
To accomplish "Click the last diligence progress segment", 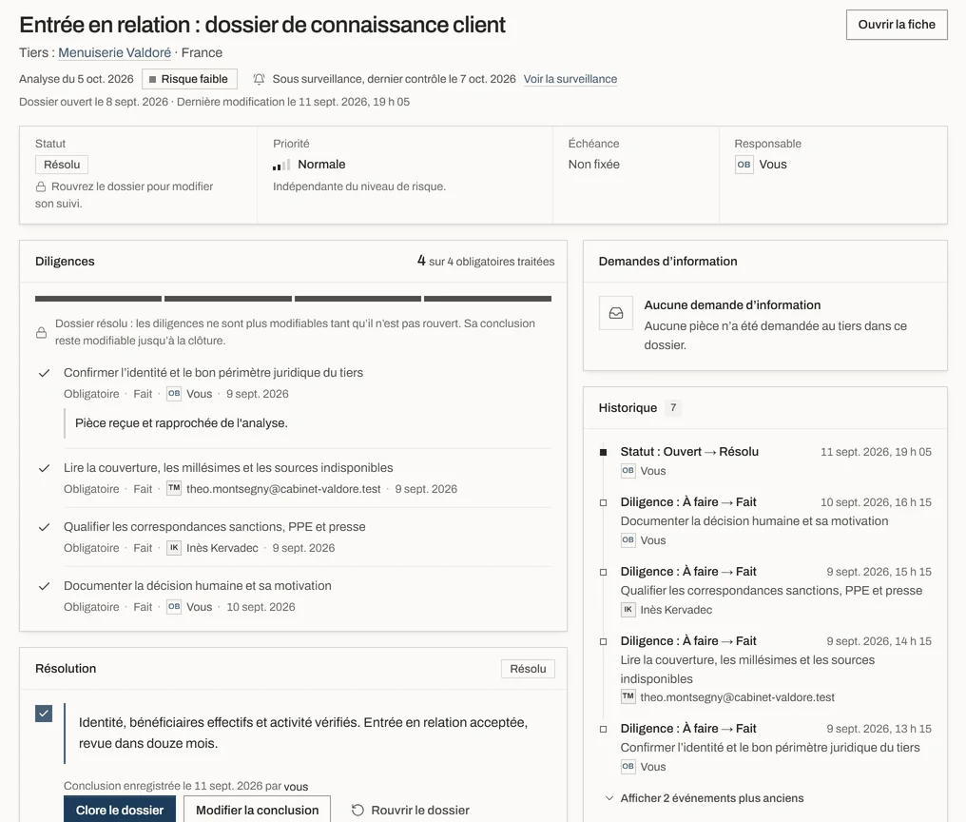I will (488, 299).
